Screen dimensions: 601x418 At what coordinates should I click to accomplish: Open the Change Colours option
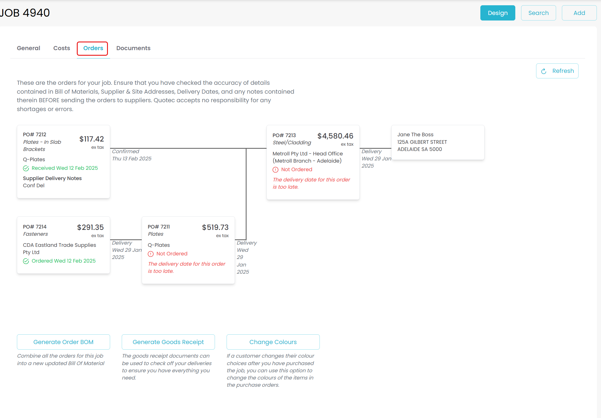(x=273, y=342)
